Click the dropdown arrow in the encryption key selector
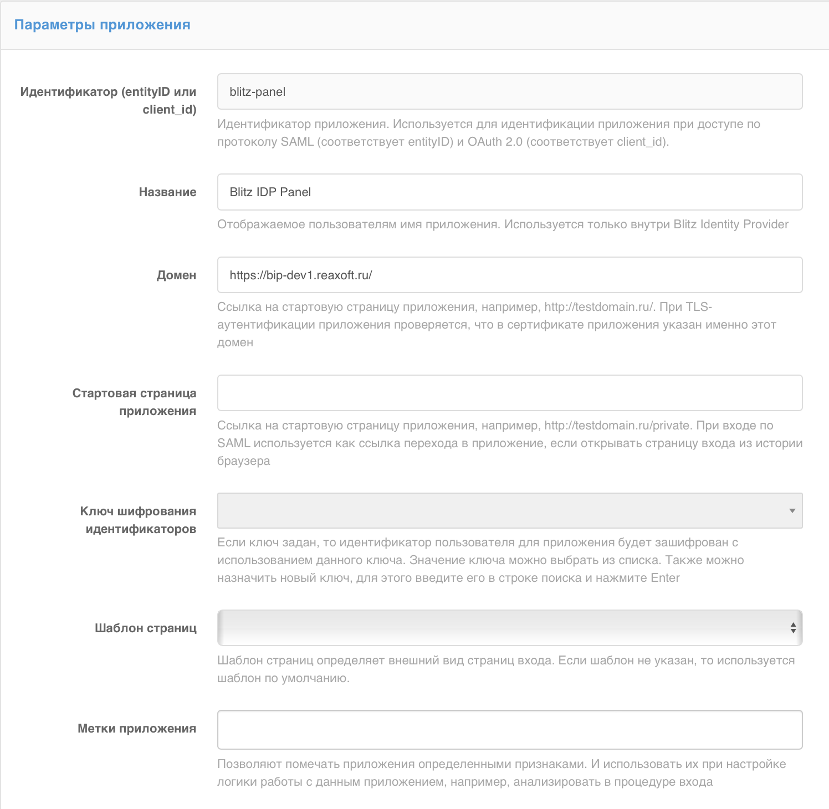 click(794, 511)
